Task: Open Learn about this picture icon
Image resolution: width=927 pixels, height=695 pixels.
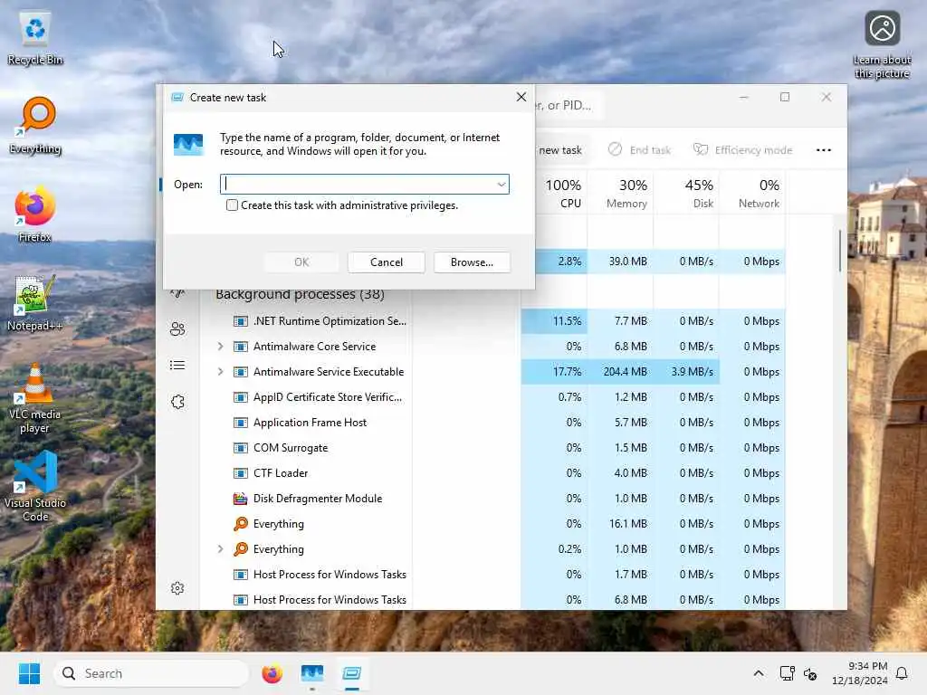Action: pyautogui.click(x=882, y=45)
